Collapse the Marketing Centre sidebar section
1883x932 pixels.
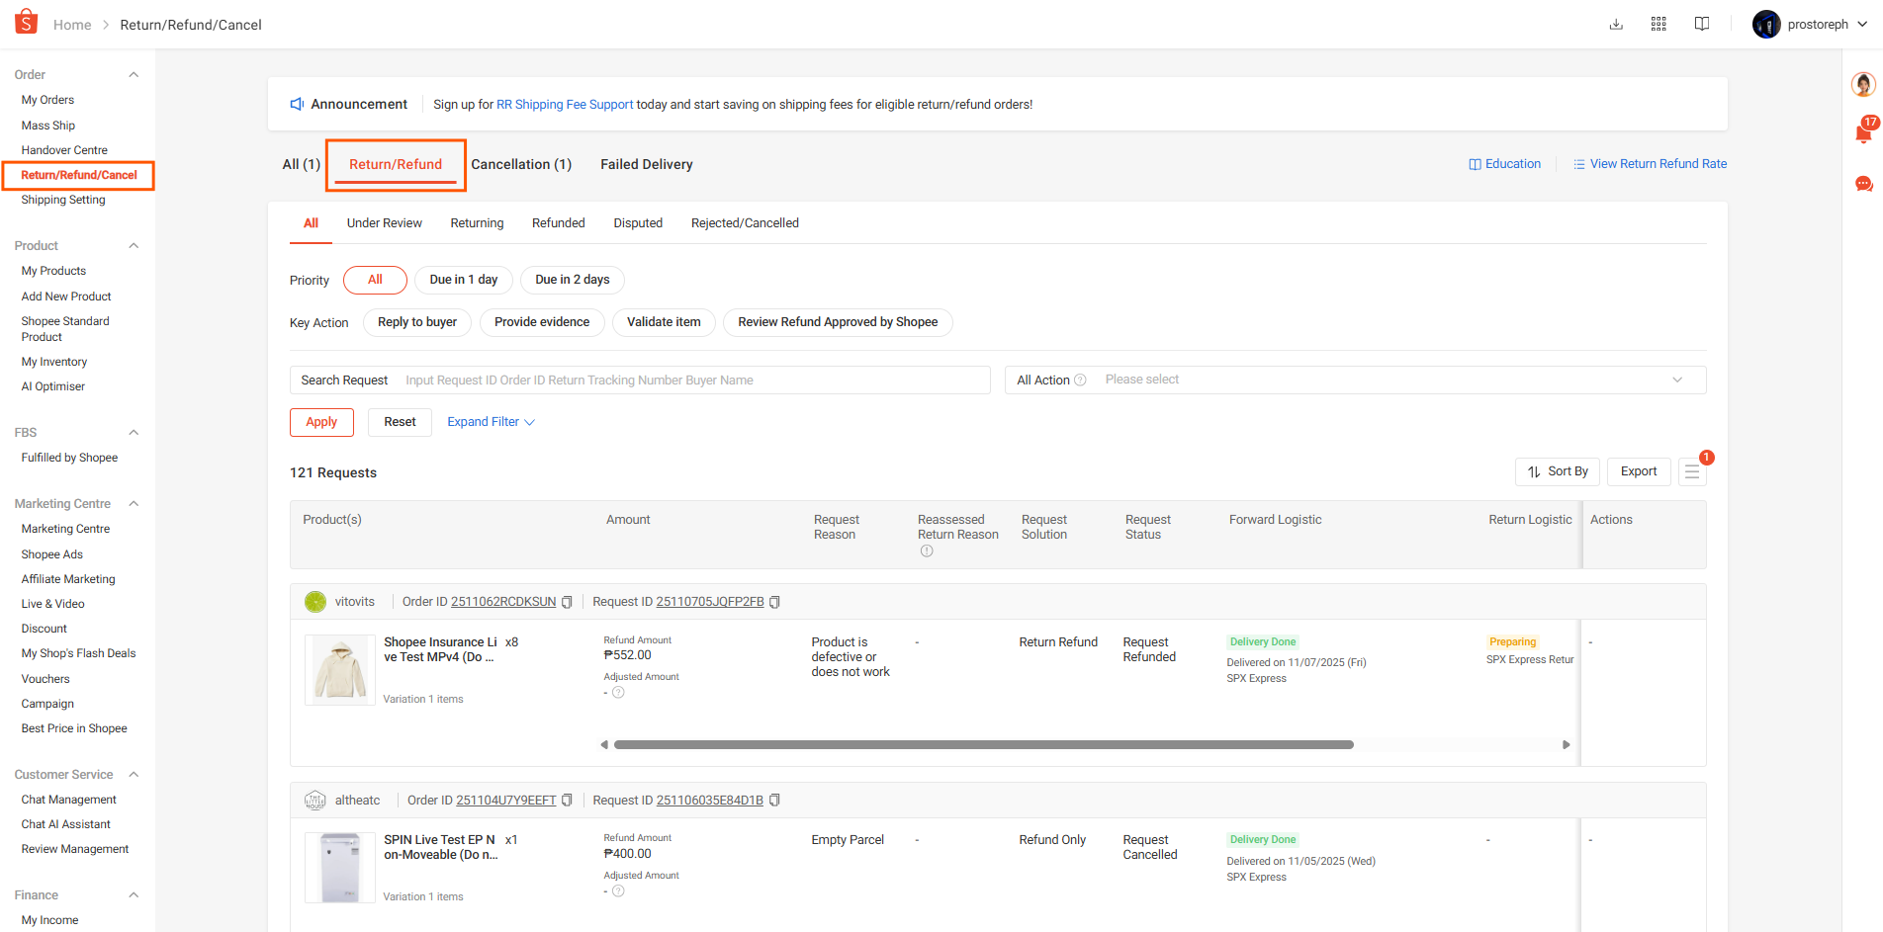tap(134, 504)
